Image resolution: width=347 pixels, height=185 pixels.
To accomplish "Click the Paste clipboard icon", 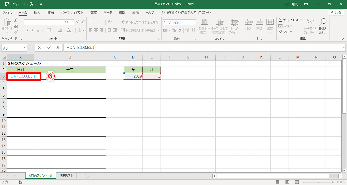I will [7, 23].
